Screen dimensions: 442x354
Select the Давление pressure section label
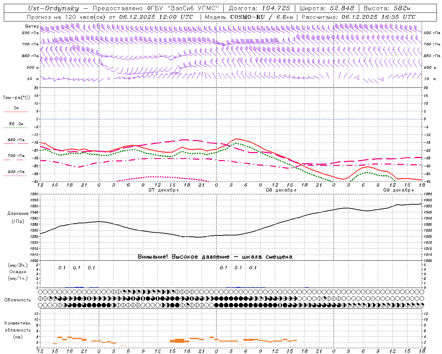pyautogui.click(x=18, y=214)
